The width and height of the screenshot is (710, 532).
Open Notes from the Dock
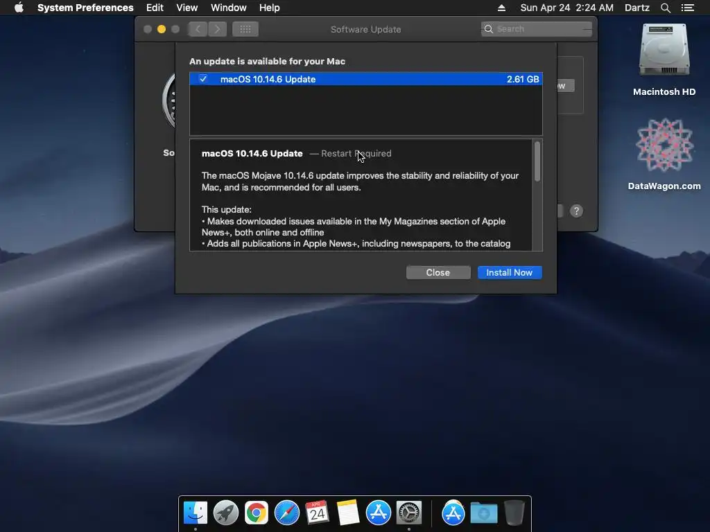(348, 513)
